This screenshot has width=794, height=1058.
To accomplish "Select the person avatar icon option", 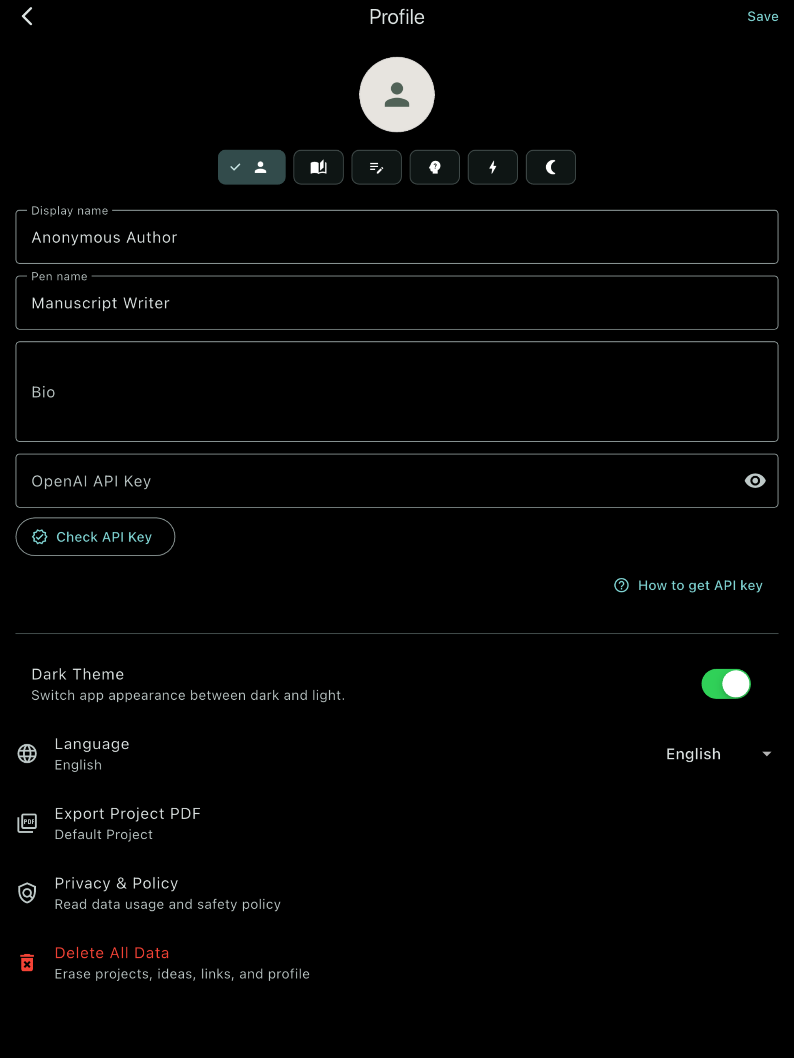I will 252,167.
